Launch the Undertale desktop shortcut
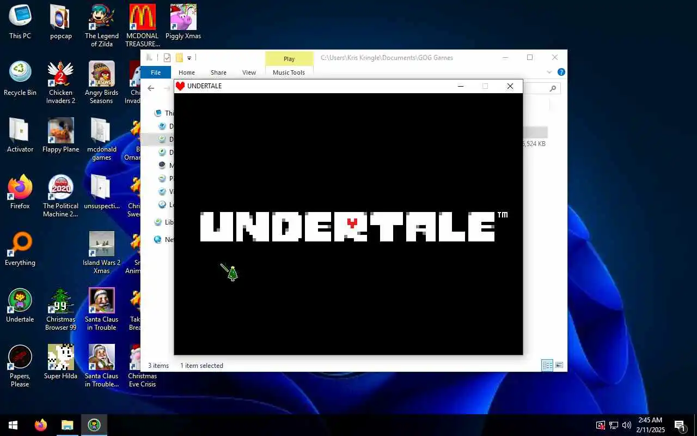This screenshot has width=697, height=436. coord(20,306)
